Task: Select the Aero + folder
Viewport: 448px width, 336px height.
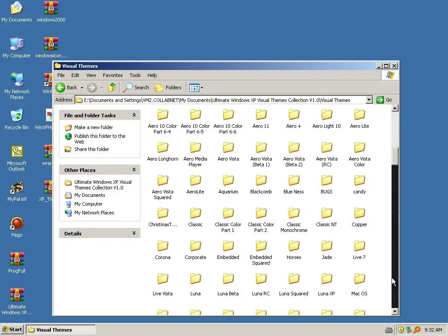Action: pos(294,119)
